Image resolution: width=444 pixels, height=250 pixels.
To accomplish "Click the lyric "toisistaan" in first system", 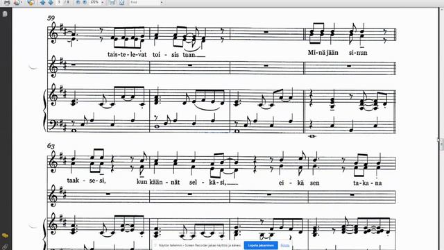I will pos(174,55).
